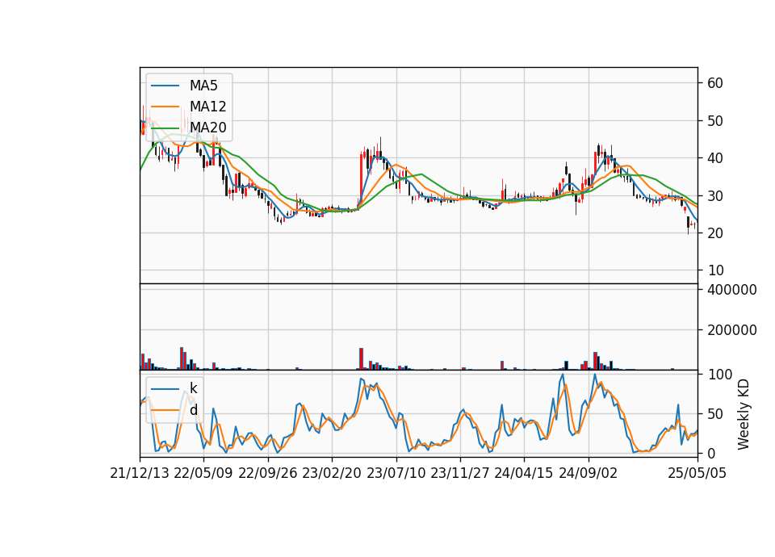Click the green MA20 legend line sample
Screen dimensions: 775x557
click(165, 128)
